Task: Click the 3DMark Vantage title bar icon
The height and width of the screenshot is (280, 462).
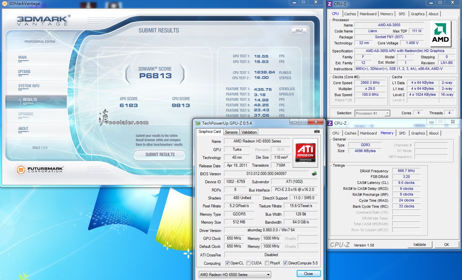Action: [4, 3]
